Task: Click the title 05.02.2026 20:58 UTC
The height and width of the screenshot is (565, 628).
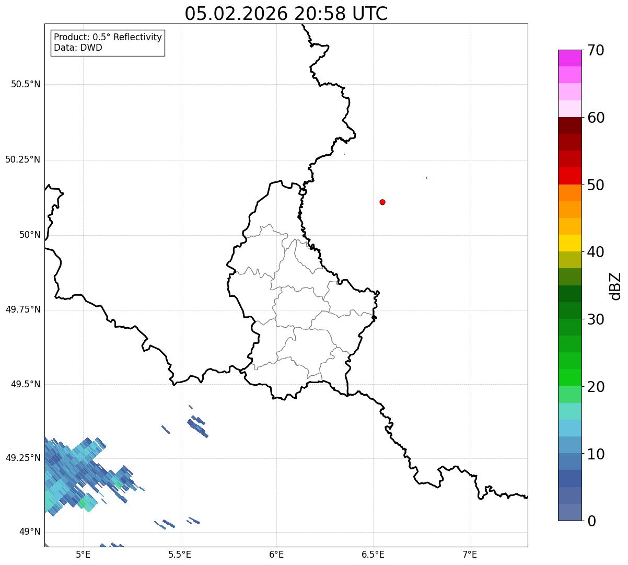Action: 286,14
